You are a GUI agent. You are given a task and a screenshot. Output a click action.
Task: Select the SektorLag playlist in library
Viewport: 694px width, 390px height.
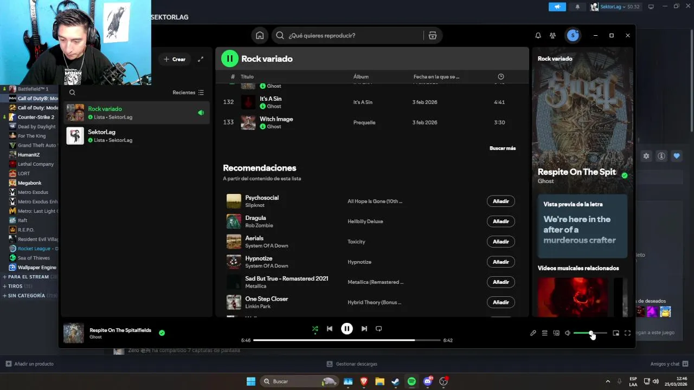[136, 136]
